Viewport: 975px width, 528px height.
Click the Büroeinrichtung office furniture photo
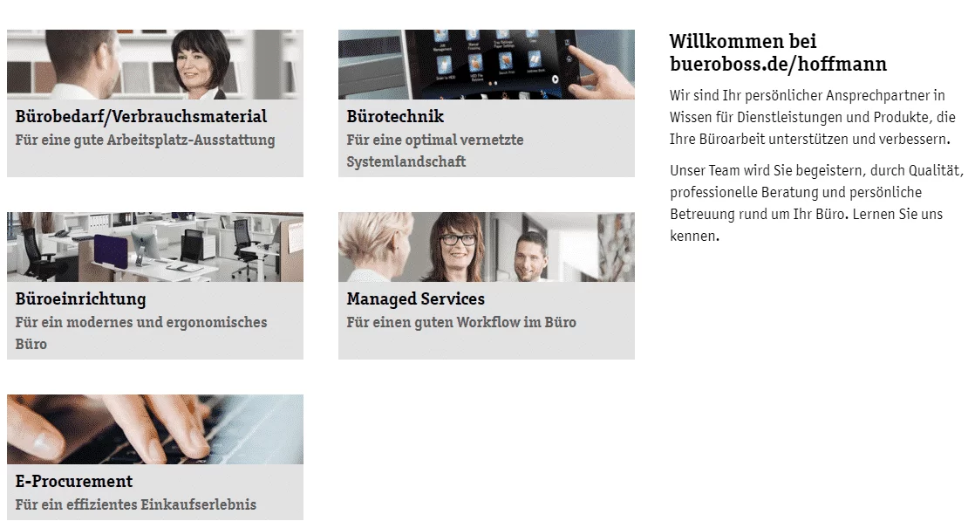(155, 247)
